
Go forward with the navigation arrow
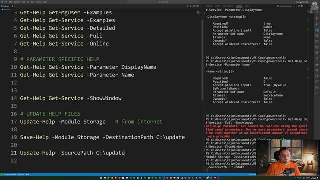pyautogui.click(x=125, y=2)
